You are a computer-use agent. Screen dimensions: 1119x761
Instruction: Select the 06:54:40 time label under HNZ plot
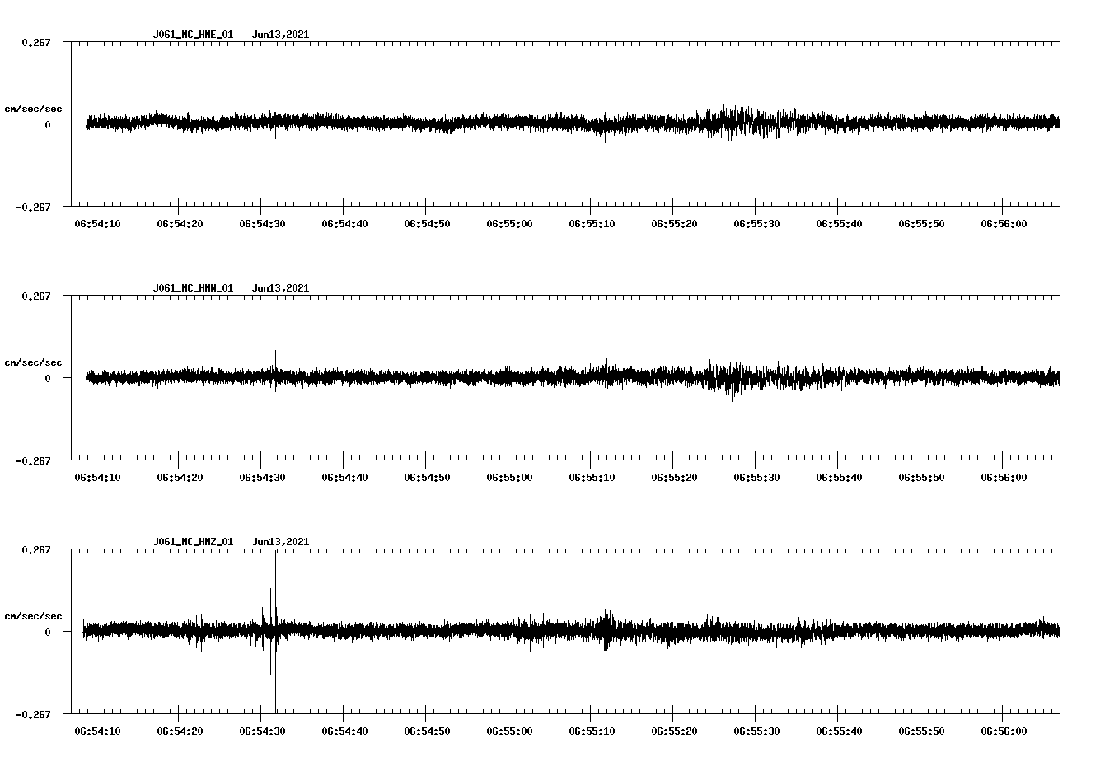click(344, 731)
